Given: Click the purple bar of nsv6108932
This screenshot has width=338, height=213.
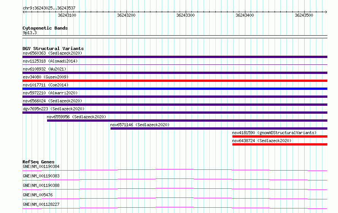Looking at the screenshot, I should click(175, 73).
